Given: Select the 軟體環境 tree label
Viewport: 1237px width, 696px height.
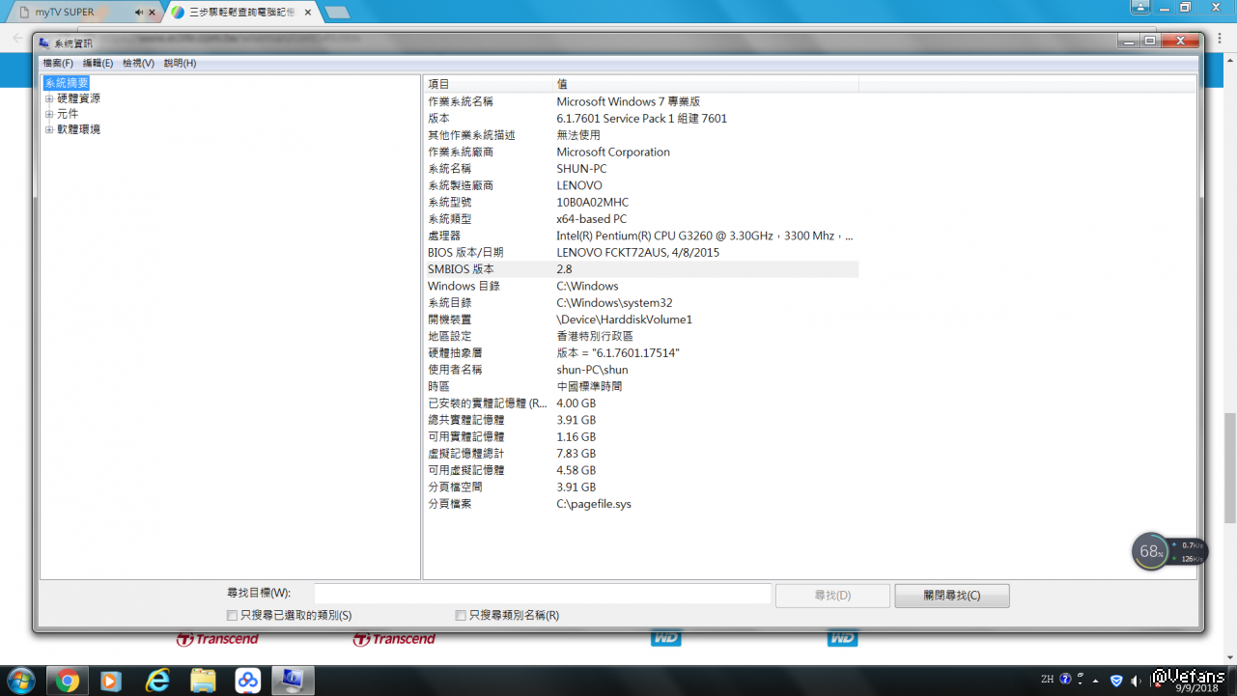Looking at the screenshot, I should coord(78,129).
